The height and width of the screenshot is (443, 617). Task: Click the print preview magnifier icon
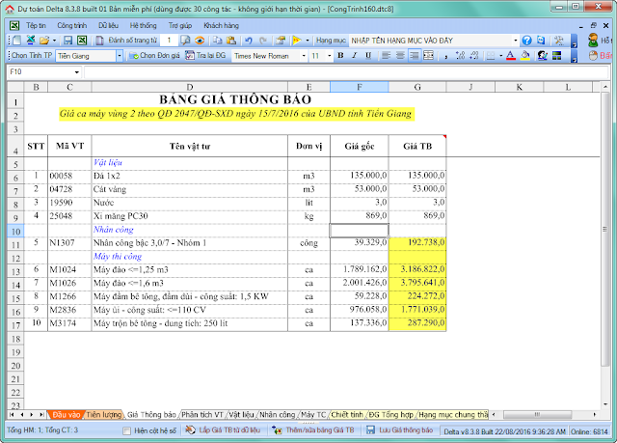click(x=185, y=41)
